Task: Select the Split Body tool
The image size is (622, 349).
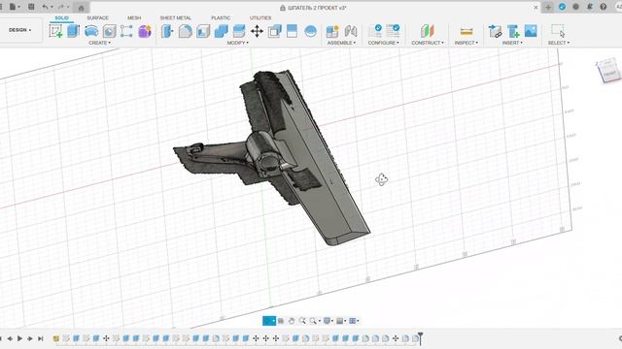Action: click(x=292, y=31)
